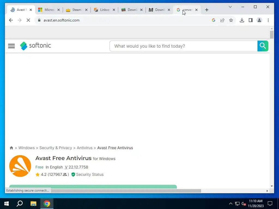Show hidden system tray icons
The height and width of the screenshot is (209, 279).
click(x=231, y=204)
